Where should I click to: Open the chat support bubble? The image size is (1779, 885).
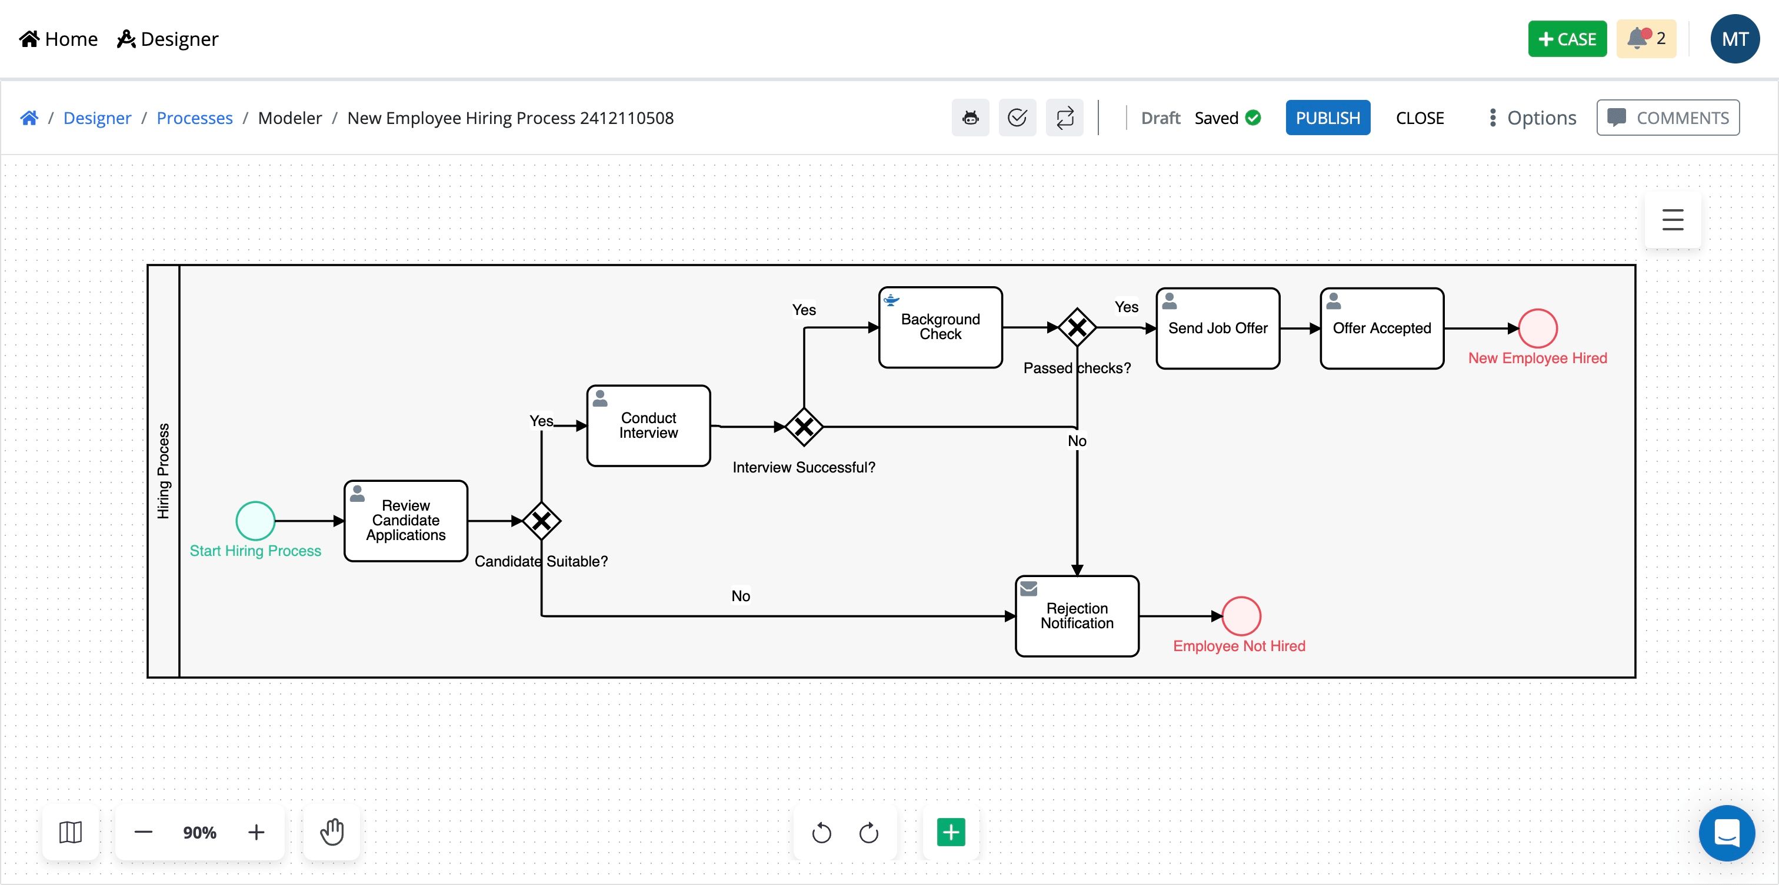pos(1727,833)
